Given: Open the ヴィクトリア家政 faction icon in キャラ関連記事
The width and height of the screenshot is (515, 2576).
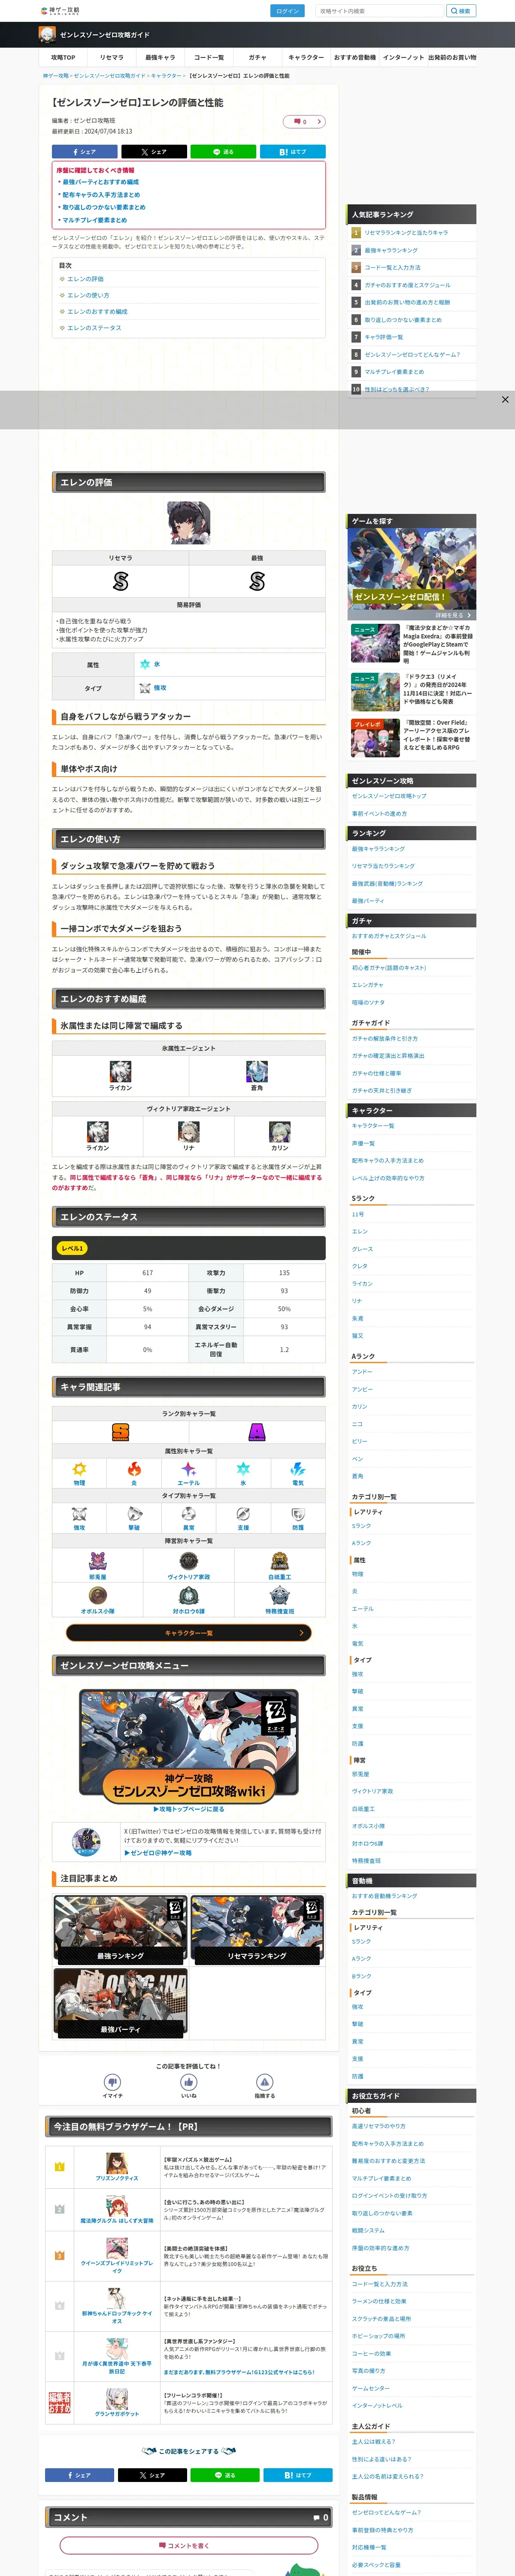Looking at the screenshot, I should click(x=188, y=1561).
